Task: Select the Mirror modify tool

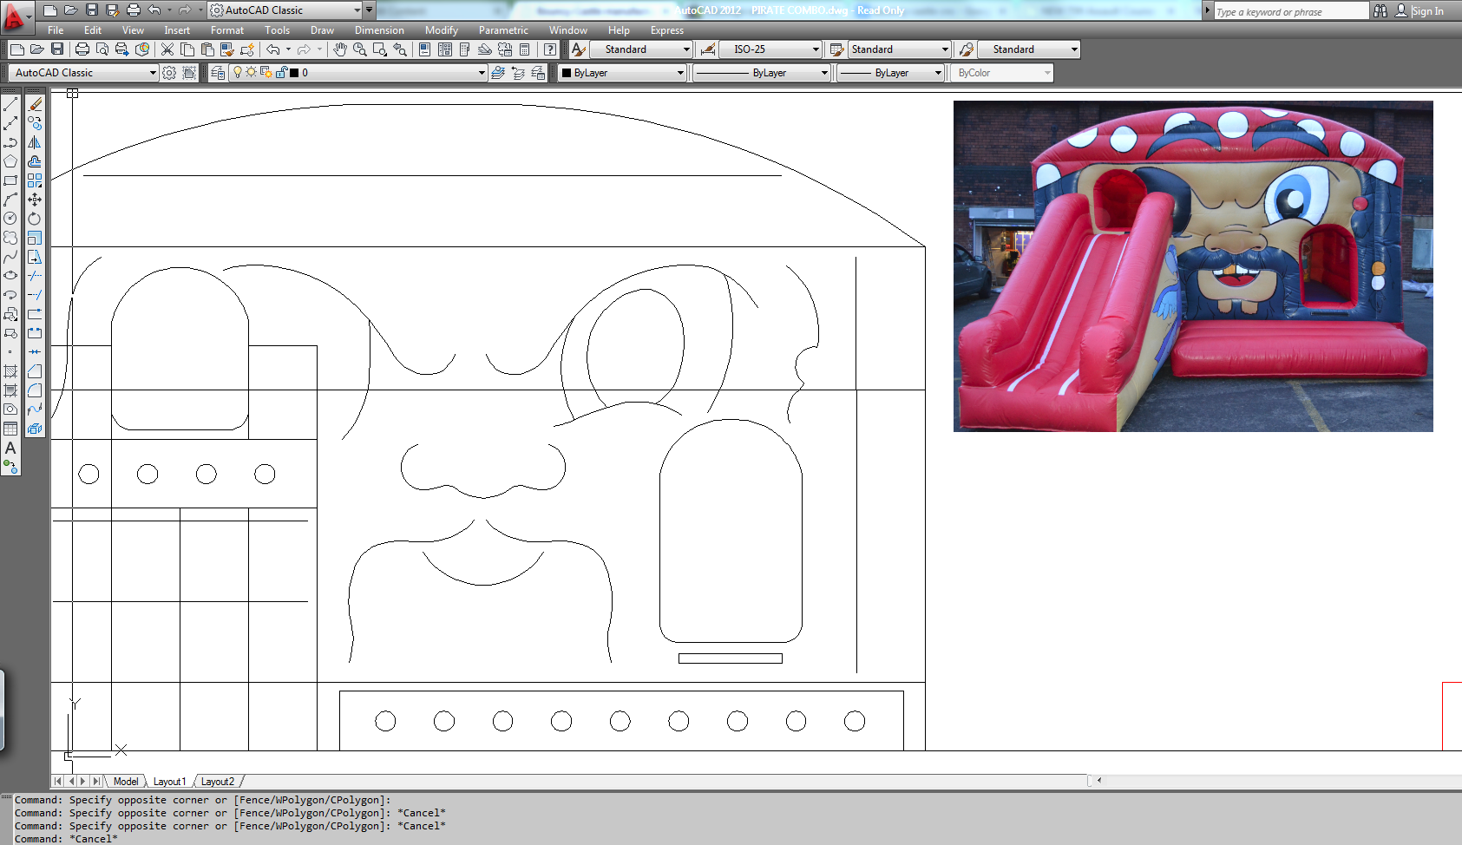Action: coord(35,142)
